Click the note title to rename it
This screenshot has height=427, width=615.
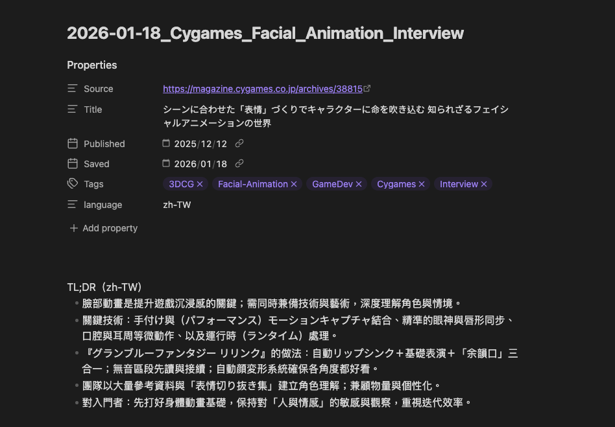pyautogui.click(x=265, y=33)
